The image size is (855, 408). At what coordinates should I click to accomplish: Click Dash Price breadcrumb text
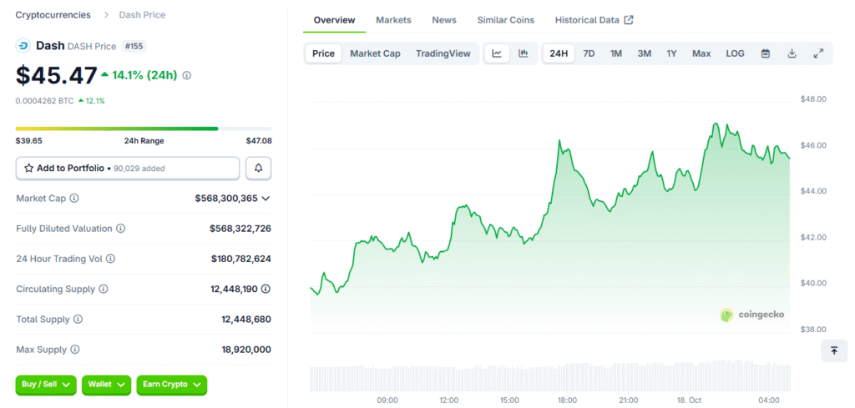point(142,15)
